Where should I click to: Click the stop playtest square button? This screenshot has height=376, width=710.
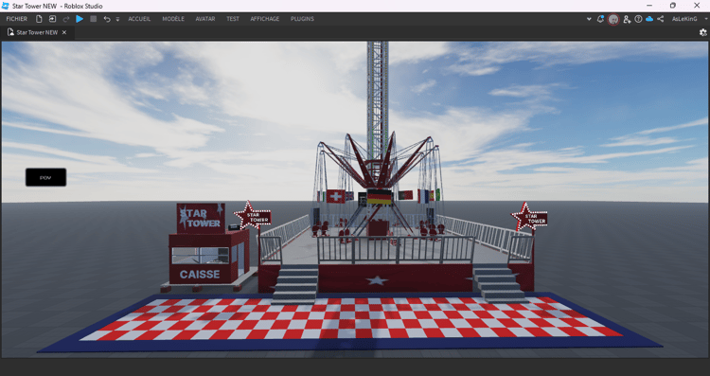(x=94, y=19)
